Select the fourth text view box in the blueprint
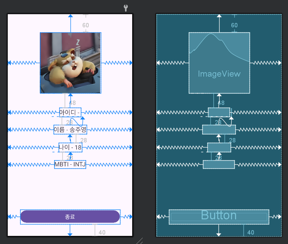Screen dimensions: 288x244 (x=219, y=164)
